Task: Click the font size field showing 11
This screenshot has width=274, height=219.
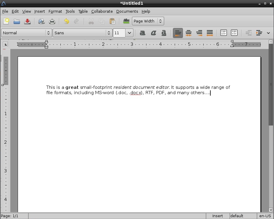Action: (119, 33)
